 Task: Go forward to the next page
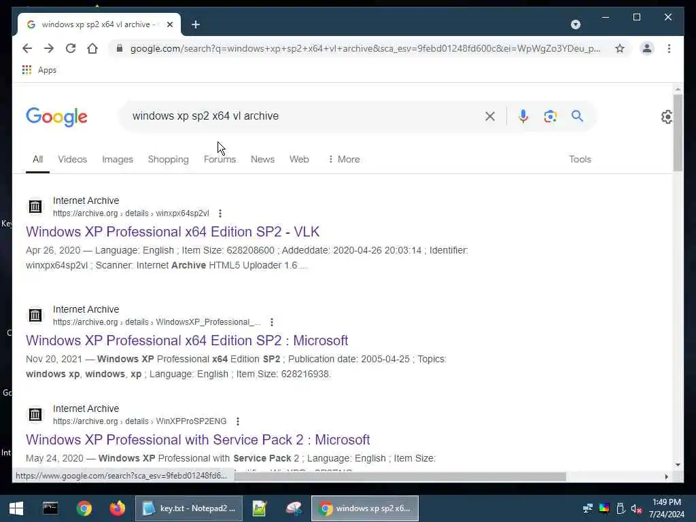tap(49, 48)
